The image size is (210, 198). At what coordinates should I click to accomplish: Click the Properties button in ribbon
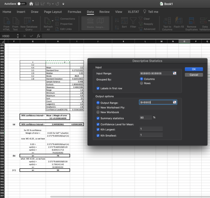[64, 24]
